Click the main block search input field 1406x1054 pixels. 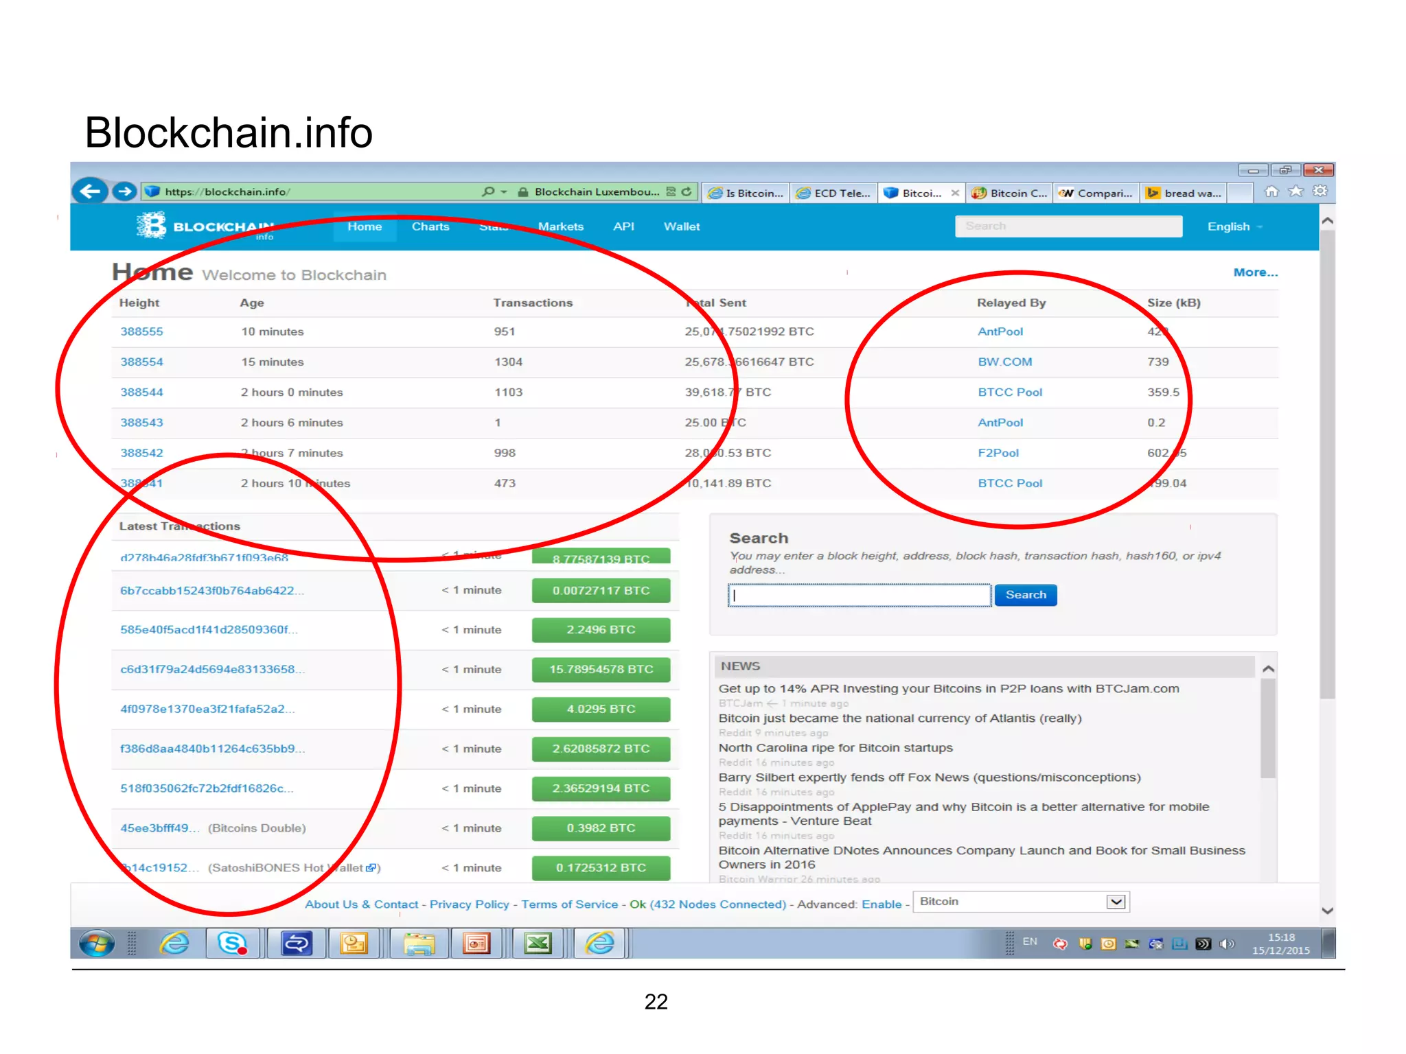[x=860, y=595]
